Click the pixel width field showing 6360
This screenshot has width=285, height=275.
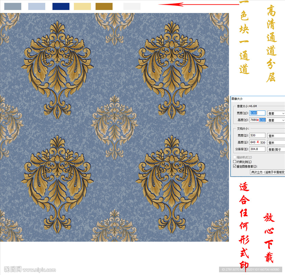tap(257, 113)
